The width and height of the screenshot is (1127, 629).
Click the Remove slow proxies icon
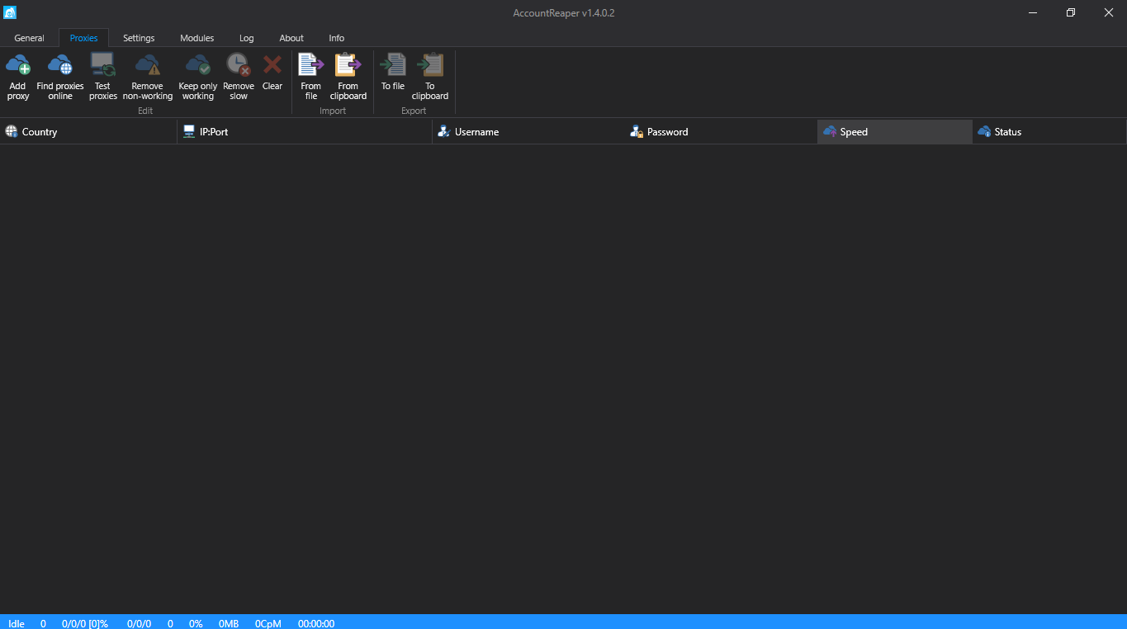click(x=239, y=64)
